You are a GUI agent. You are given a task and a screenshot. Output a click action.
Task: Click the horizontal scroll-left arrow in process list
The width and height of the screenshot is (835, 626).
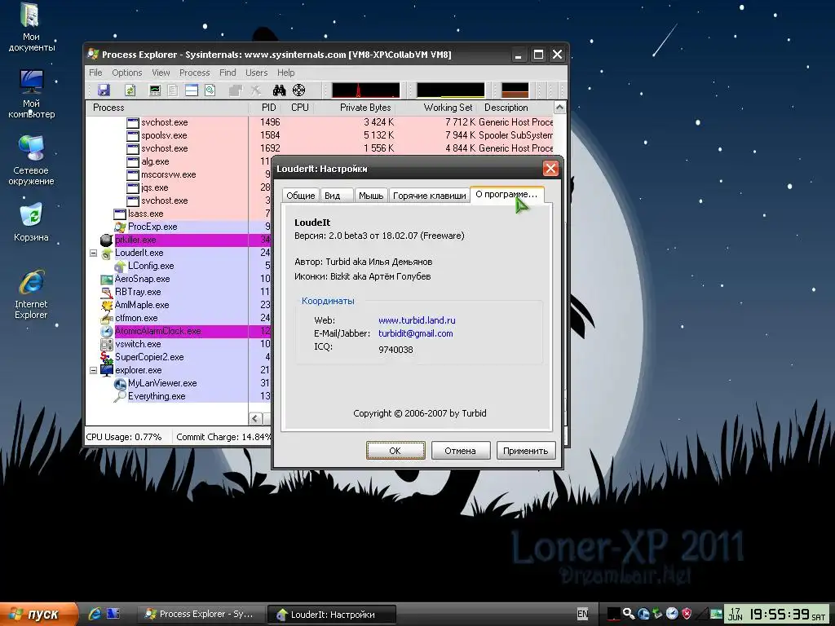(x=255, y=419)
